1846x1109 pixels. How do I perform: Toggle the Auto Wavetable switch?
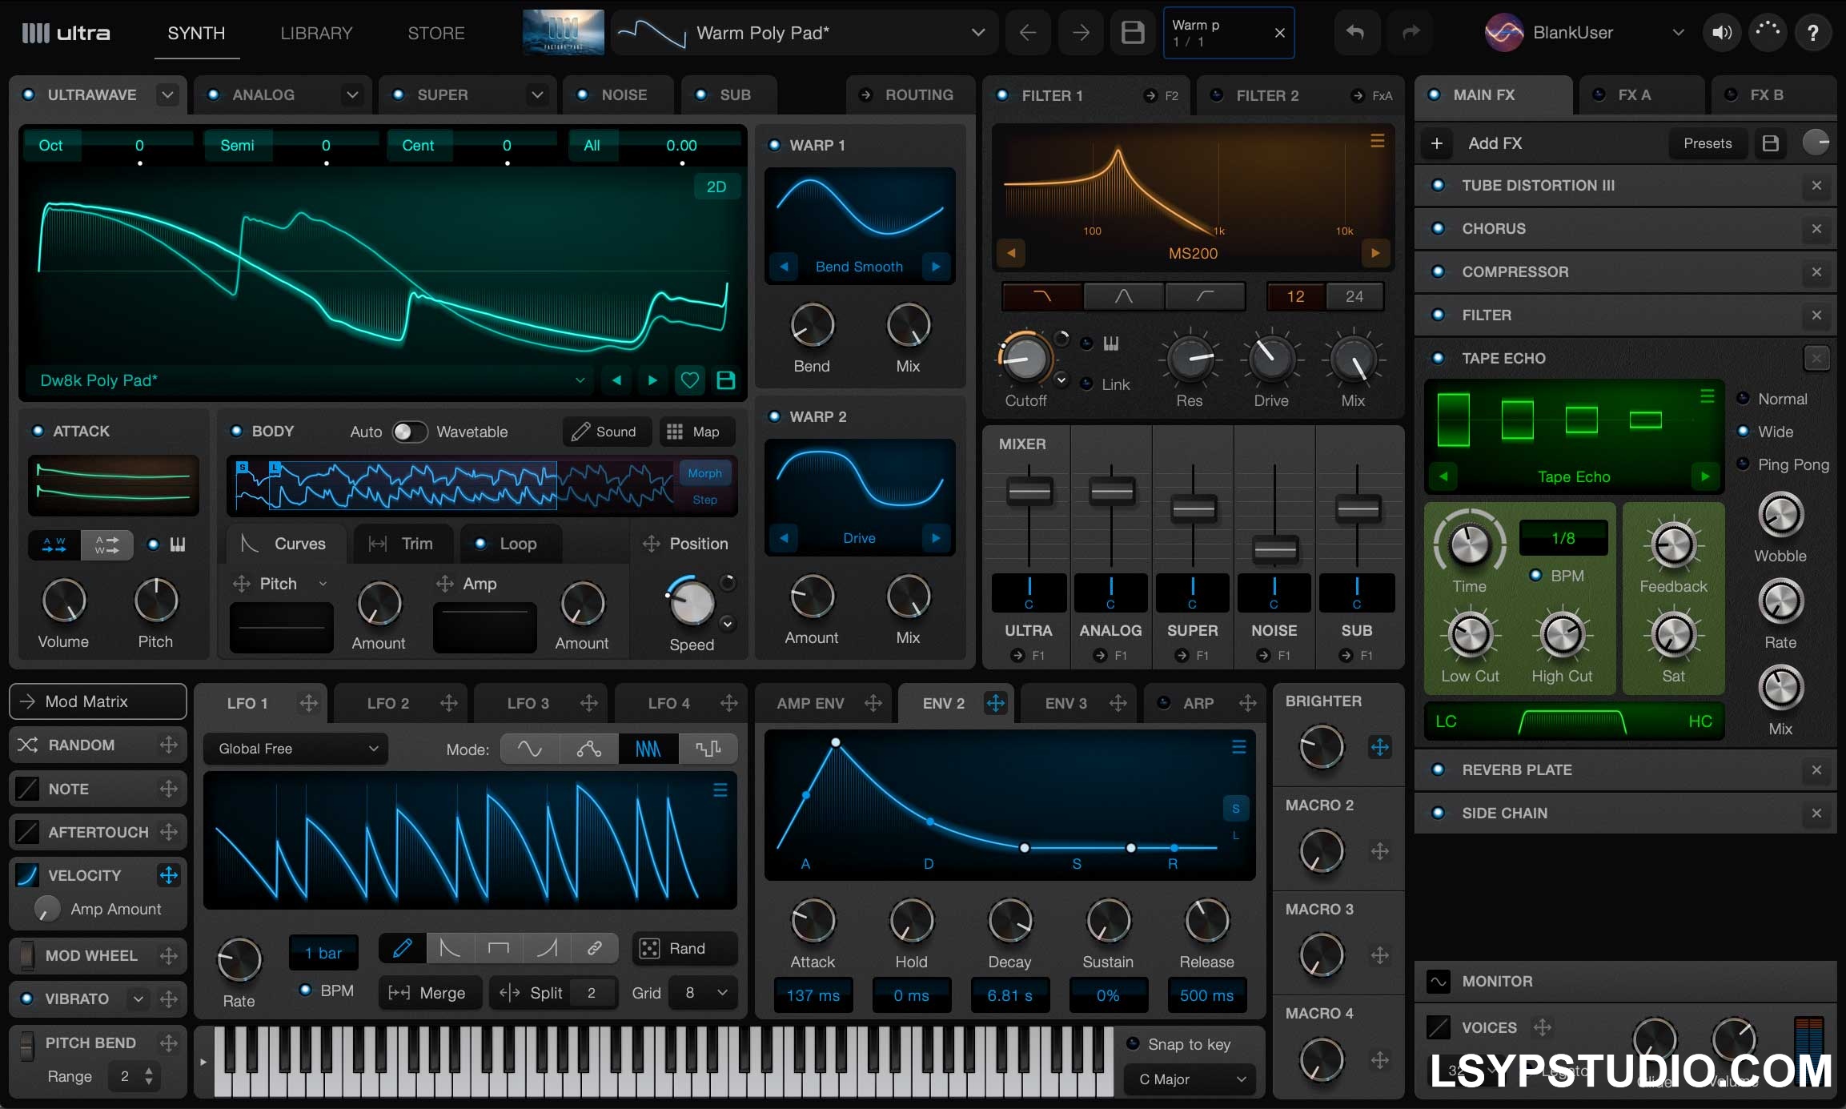pyautogui.click(x=410, y=432)
